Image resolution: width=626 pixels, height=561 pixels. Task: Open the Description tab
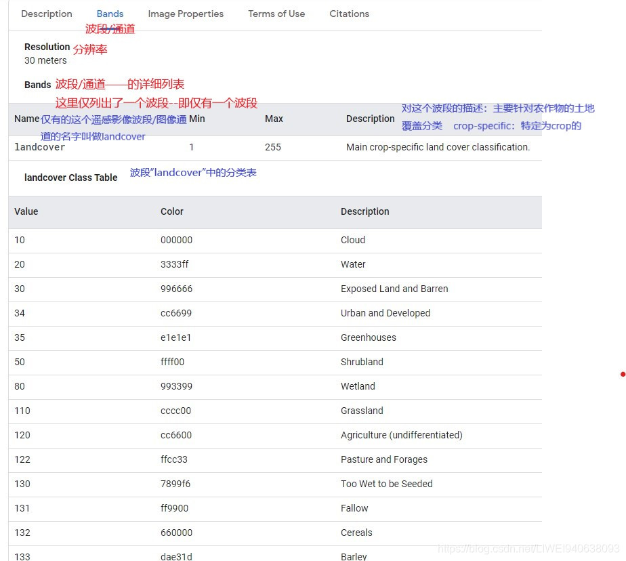tap(47, 14)
